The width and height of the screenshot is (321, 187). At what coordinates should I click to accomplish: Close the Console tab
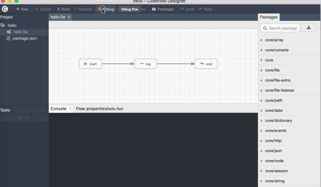70,108
